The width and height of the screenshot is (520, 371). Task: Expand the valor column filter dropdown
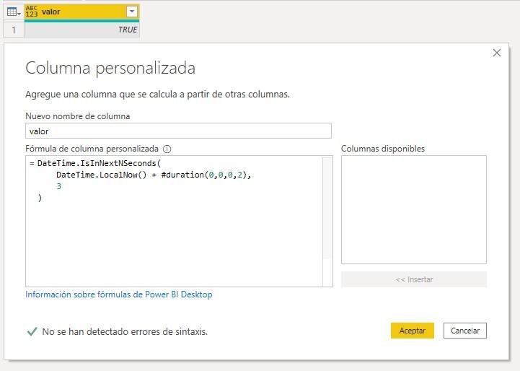pyautogui.click(x=131, y=12)
